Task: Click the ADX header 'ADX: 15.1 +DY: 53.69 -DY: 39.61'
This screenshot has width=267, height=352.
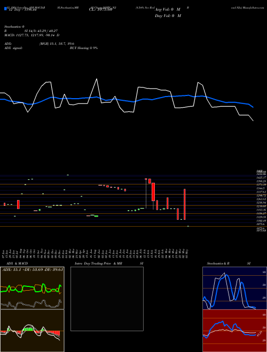Action: coord(33,270)
